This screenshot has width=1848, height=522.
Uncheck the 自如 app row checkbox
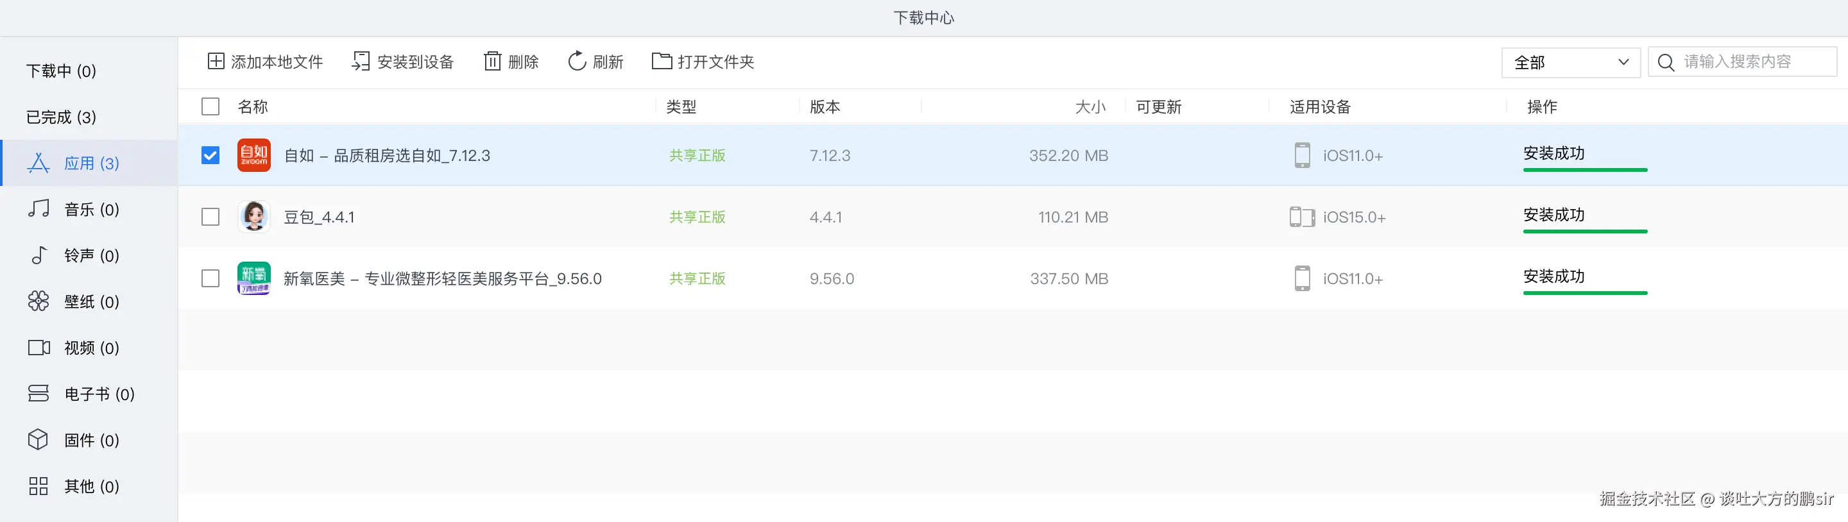click(210, 155)
